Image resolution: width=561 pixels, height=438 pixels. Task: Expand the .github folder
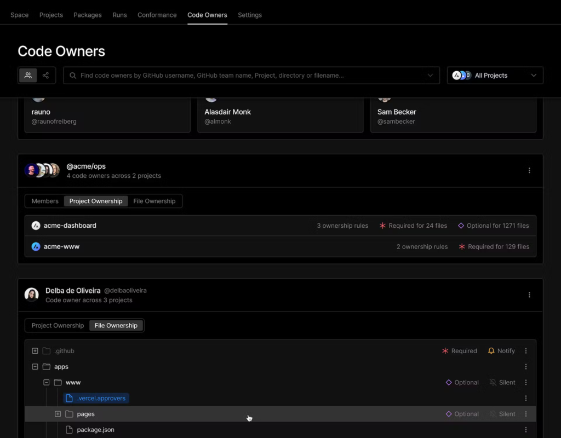(35, 351)
